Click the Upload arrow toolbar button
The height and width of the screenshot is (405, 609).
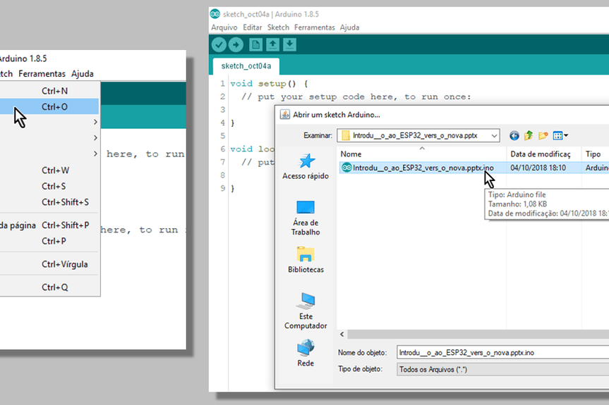tap(236, 45)
